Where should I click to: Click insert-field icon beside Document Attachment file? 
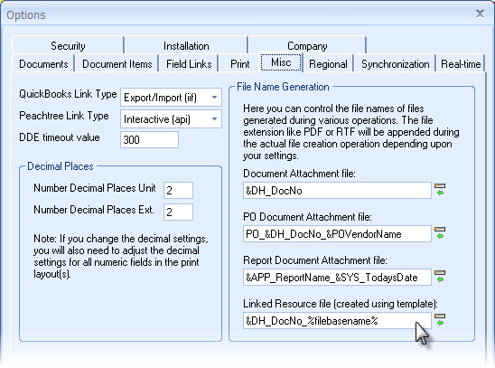tap(440, 190)
